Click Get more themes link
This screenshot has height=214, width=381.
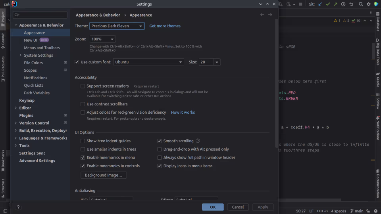point(165,26)
